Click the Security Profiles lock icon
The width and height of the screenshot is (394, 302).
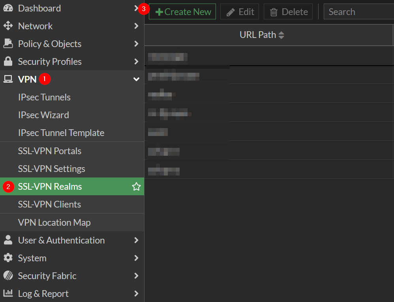[8, 62]
